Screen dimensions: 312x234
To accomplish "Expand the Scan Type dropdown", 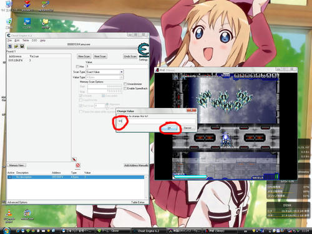I will 105,72.
